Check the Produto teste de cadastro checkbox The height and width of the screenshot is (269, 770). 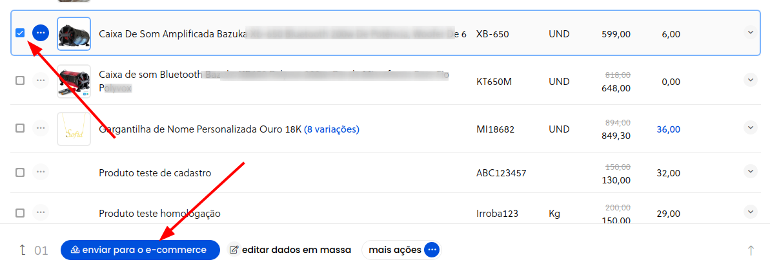20,172
